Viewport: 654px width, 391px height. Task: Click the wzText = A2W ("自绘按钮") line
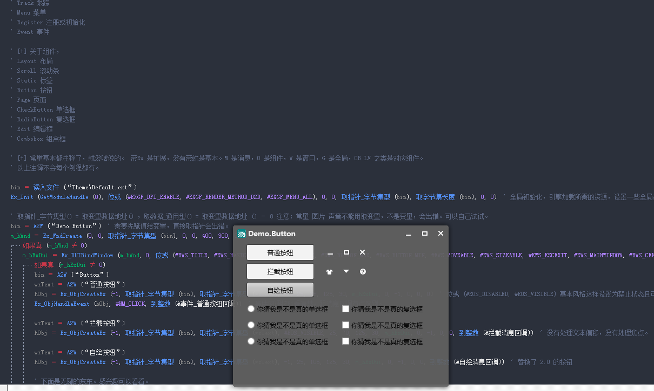point(80,352)
